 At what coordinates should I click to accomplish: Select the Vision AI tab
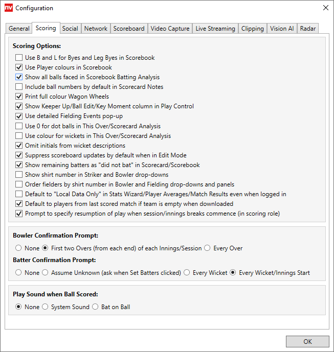pyautogui.click(x=282, y=29)
